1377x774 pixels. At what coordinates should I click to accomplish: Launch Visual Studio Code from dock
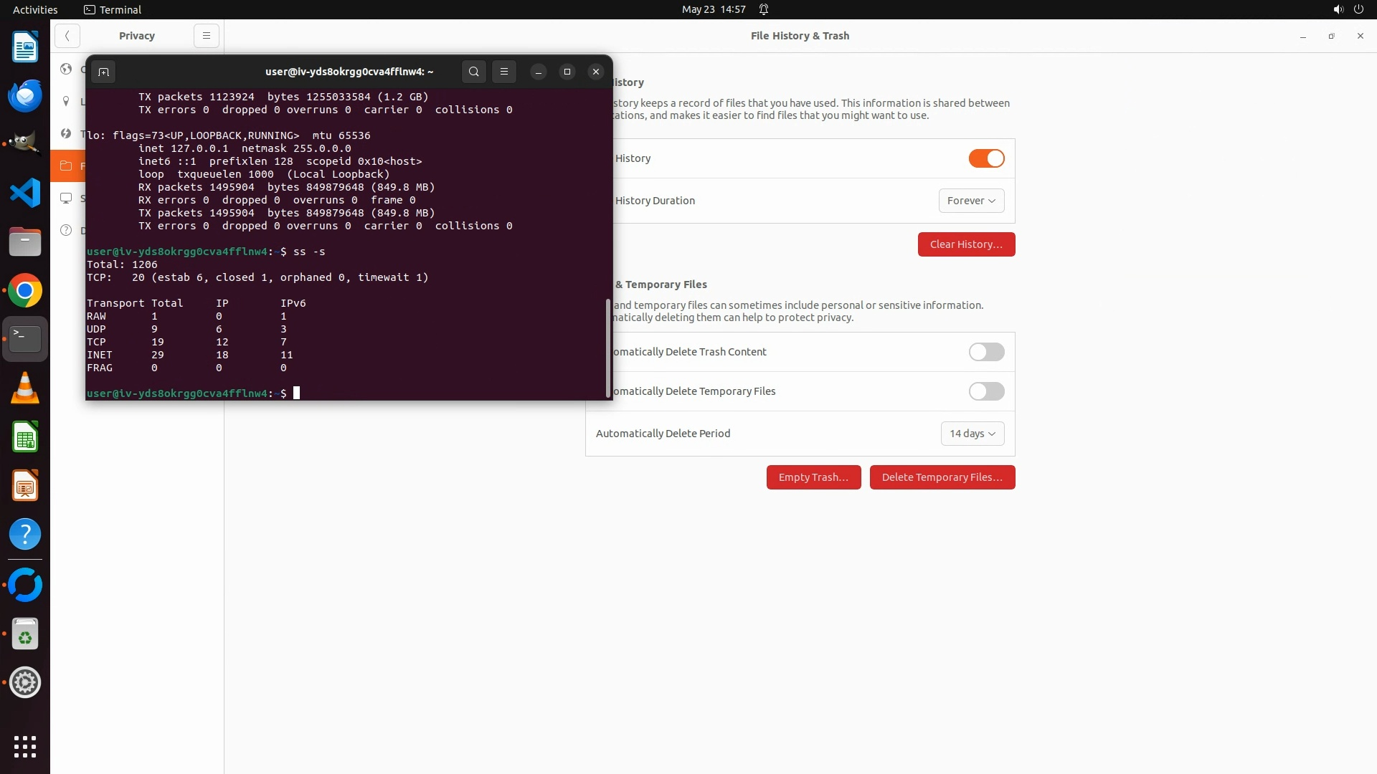click(x=25, y=193)
